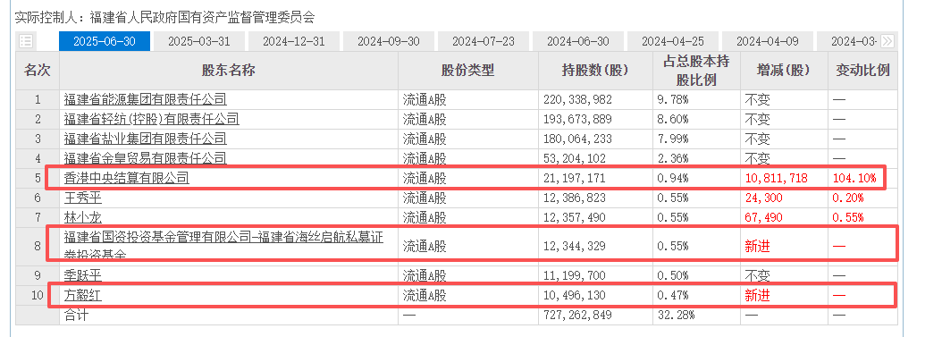The width and height of the screenshot is (942, 337).
Task: Open the 2024-06-30 tab
Action: (x=578, y=41)
